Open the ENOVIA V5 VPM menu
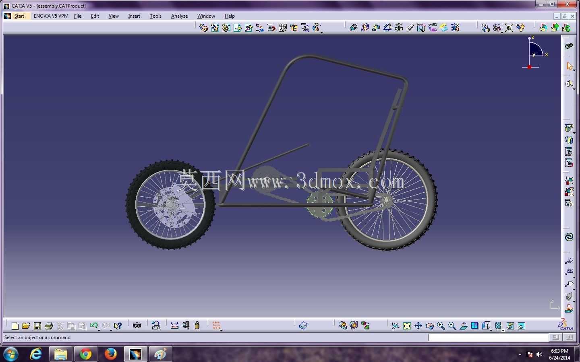 tap(51, 16)
